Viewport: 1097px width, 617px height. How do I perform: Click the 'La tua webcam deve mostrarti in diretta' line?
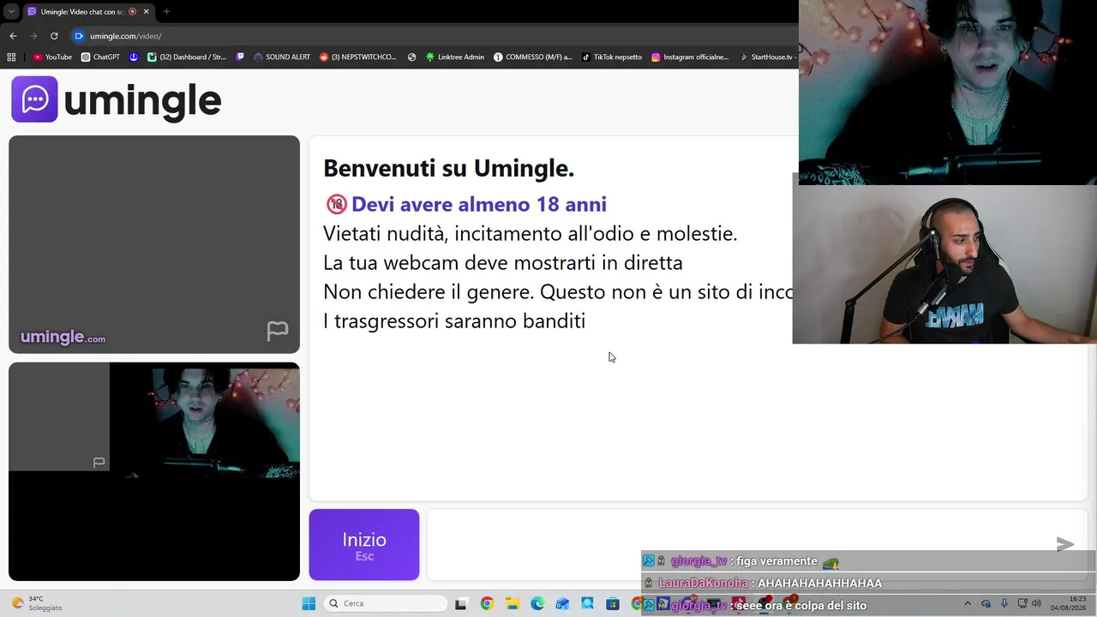503,262
